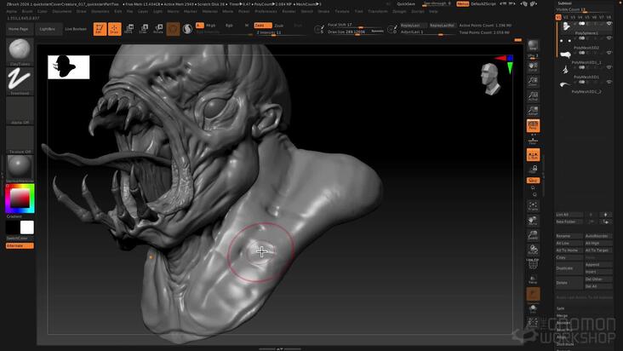
Task: Click the Home Page button
Action: pyautogui.click(x=19, y=29)
